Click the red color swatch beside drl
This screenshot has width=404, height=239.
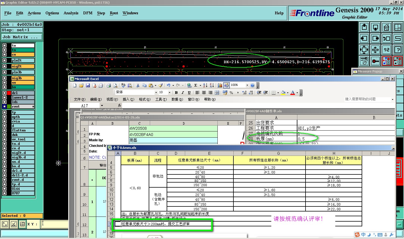coord(9,93)
